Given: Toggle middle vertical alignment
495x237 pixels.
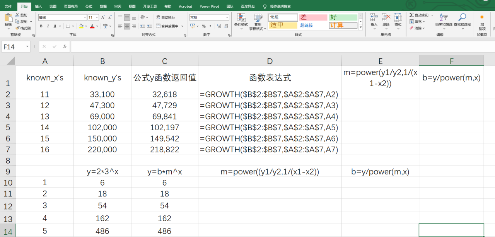Looking at the screenshot, I should [x=127, y=17].
